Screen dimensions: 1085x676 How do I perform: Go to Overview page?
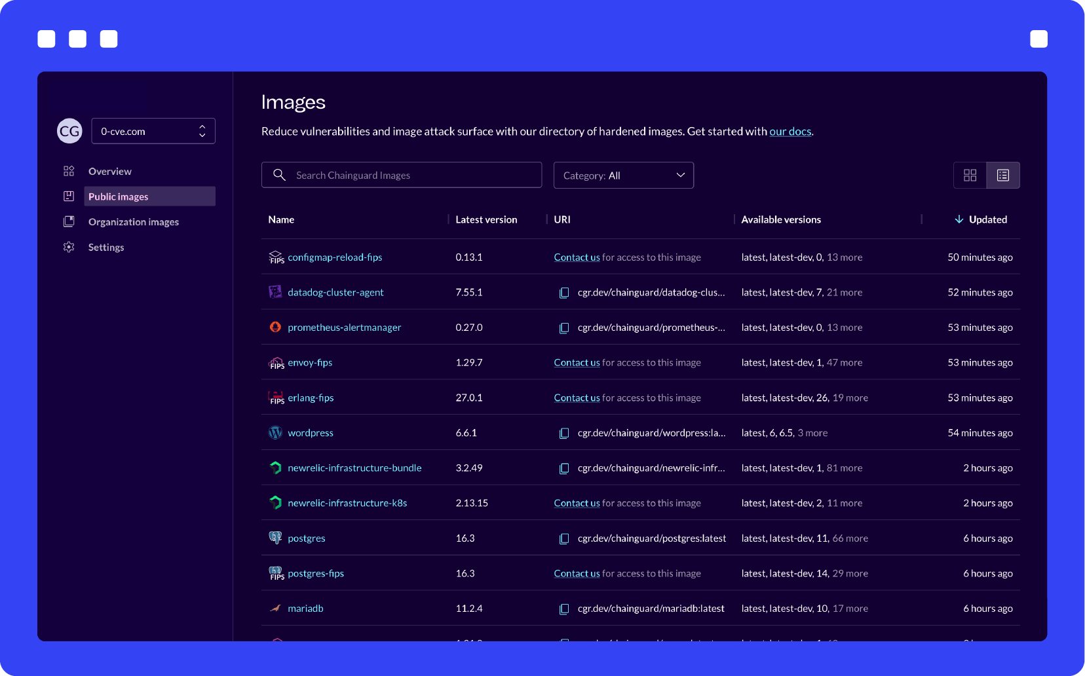[x=110, y=171]
